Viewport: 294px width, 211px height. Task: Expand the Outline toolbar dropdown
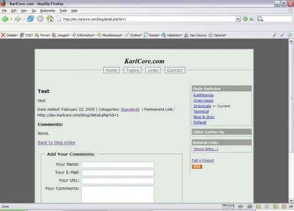[133, 35]
